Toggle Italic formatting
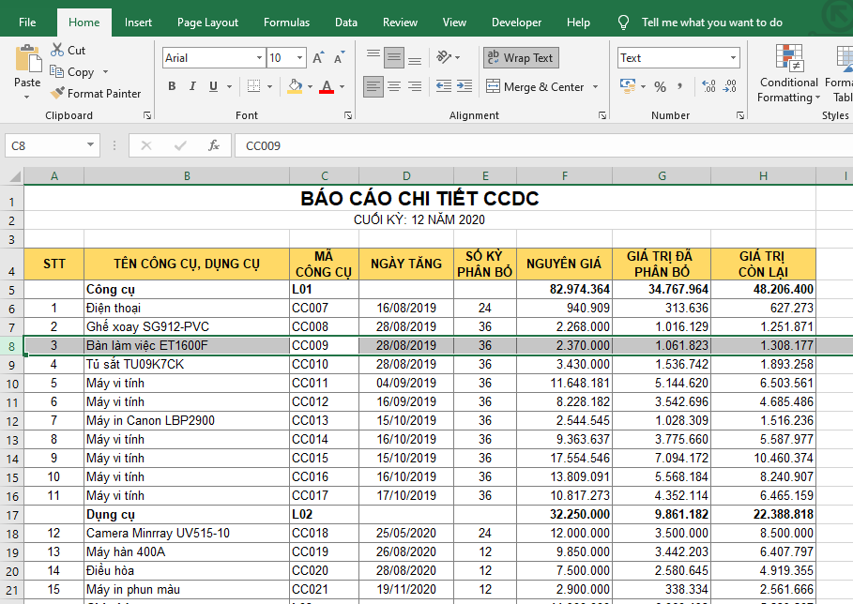This screenshot has width=853, height=604. pyautogui.click(x=193, y=87)
